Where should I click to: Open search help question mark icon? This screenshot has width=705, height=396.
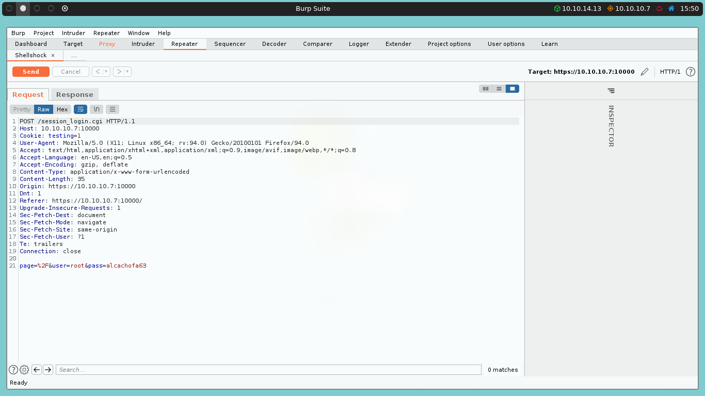coord(13,370)
